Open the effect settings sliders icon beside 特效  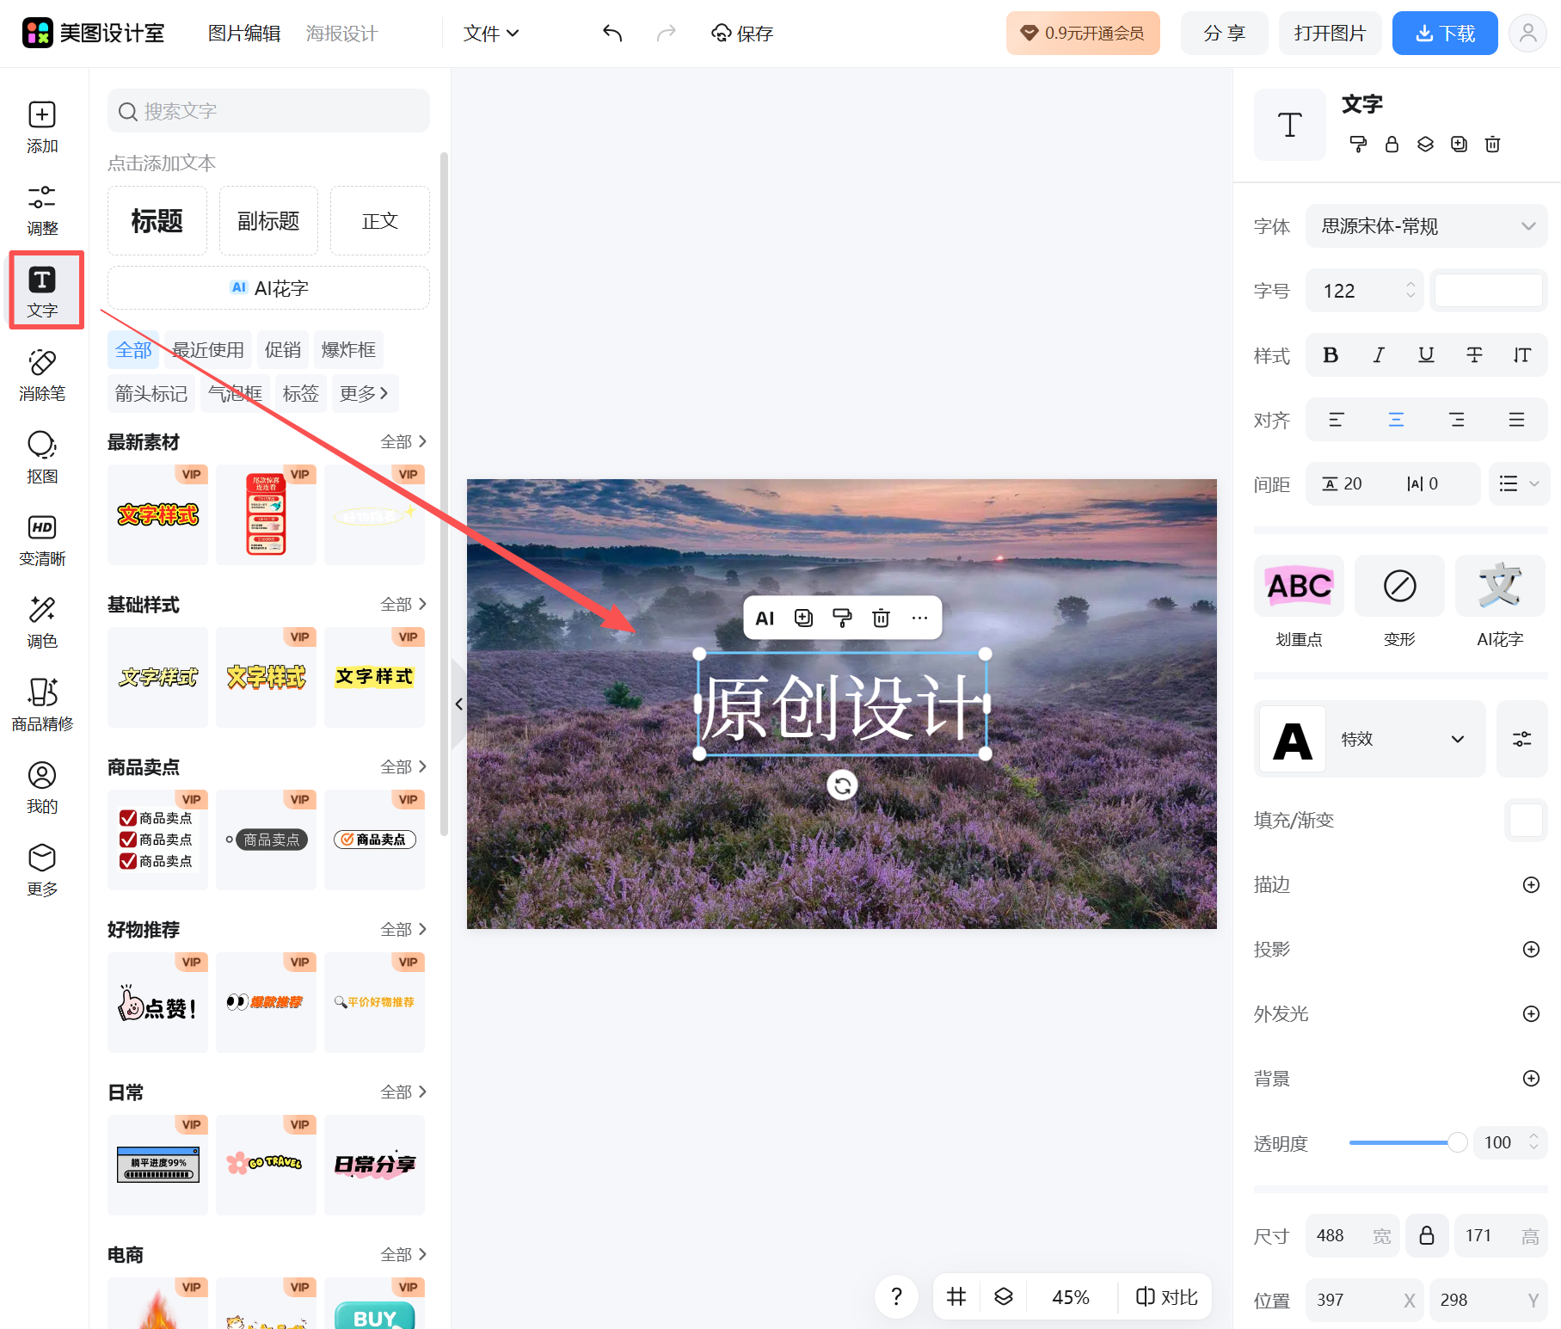1521,739
